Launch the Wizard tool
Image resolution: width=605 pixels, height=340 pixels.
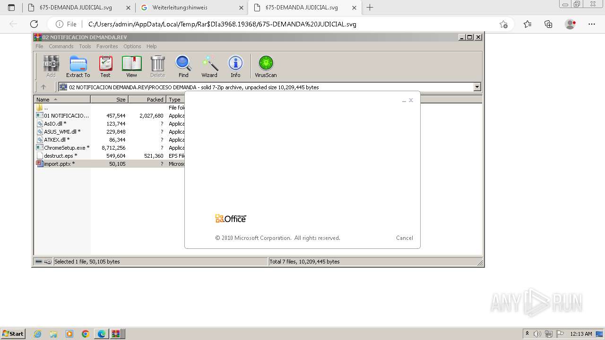[x=209, y=66]
